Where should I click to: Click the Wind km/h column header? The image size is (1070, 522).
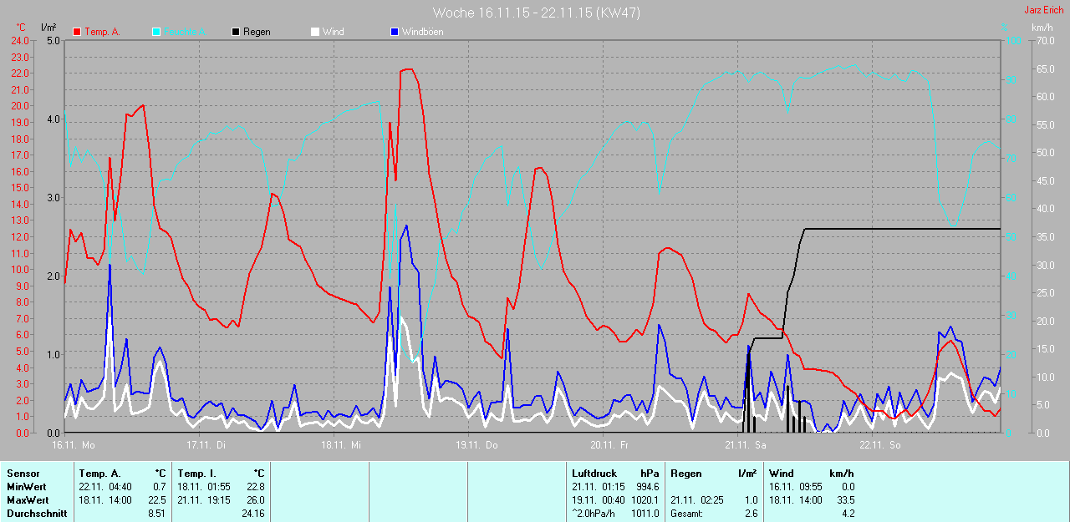pos(811,474)
